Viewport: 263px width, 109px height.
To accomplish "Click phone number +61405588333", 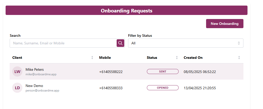I will tap(111, 88).
